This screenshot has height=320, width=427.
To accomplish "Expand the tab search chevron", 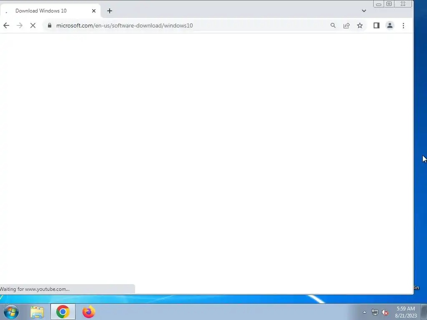I will pyautogui.click(x=364, y=11).
